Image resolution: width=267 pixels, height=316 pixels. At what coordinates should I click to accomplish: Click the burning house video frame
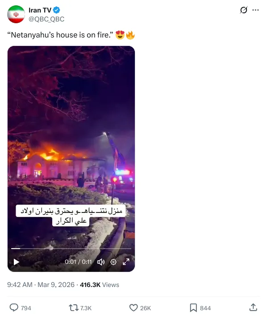click(x=71, y=141)
